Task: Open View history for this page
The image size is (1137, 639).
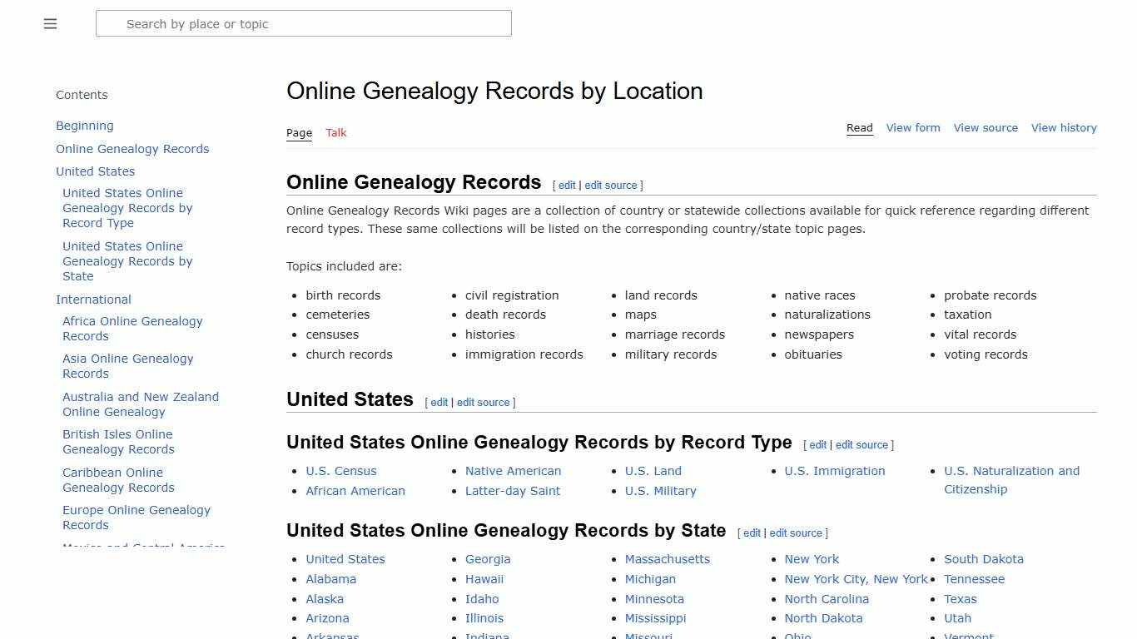Action: tap(1064, 127)
